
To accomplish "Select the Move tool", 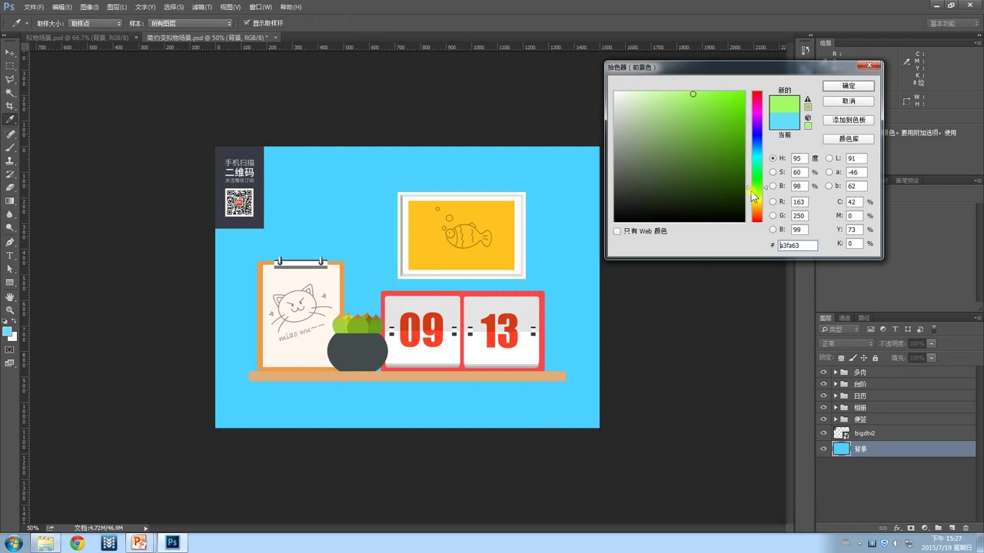I will tap(10, 52).
